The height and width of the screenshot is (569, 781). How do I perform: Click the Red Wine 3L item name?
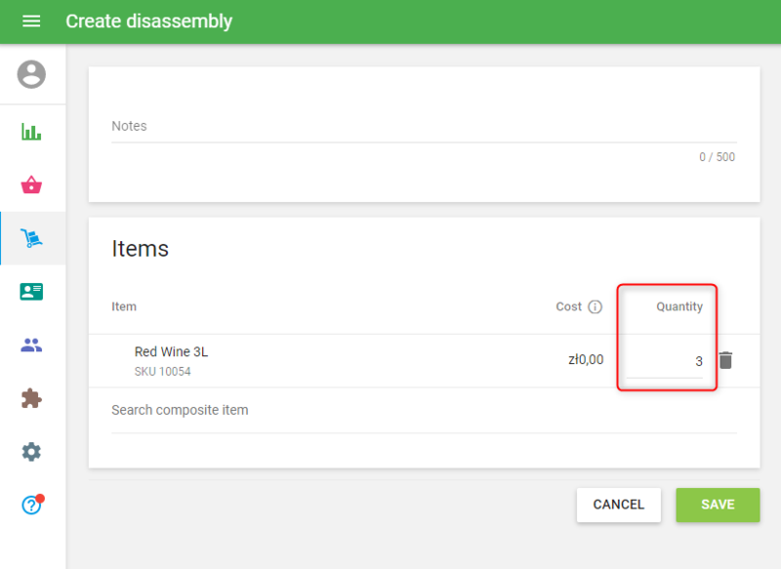(x=171, y=352)
